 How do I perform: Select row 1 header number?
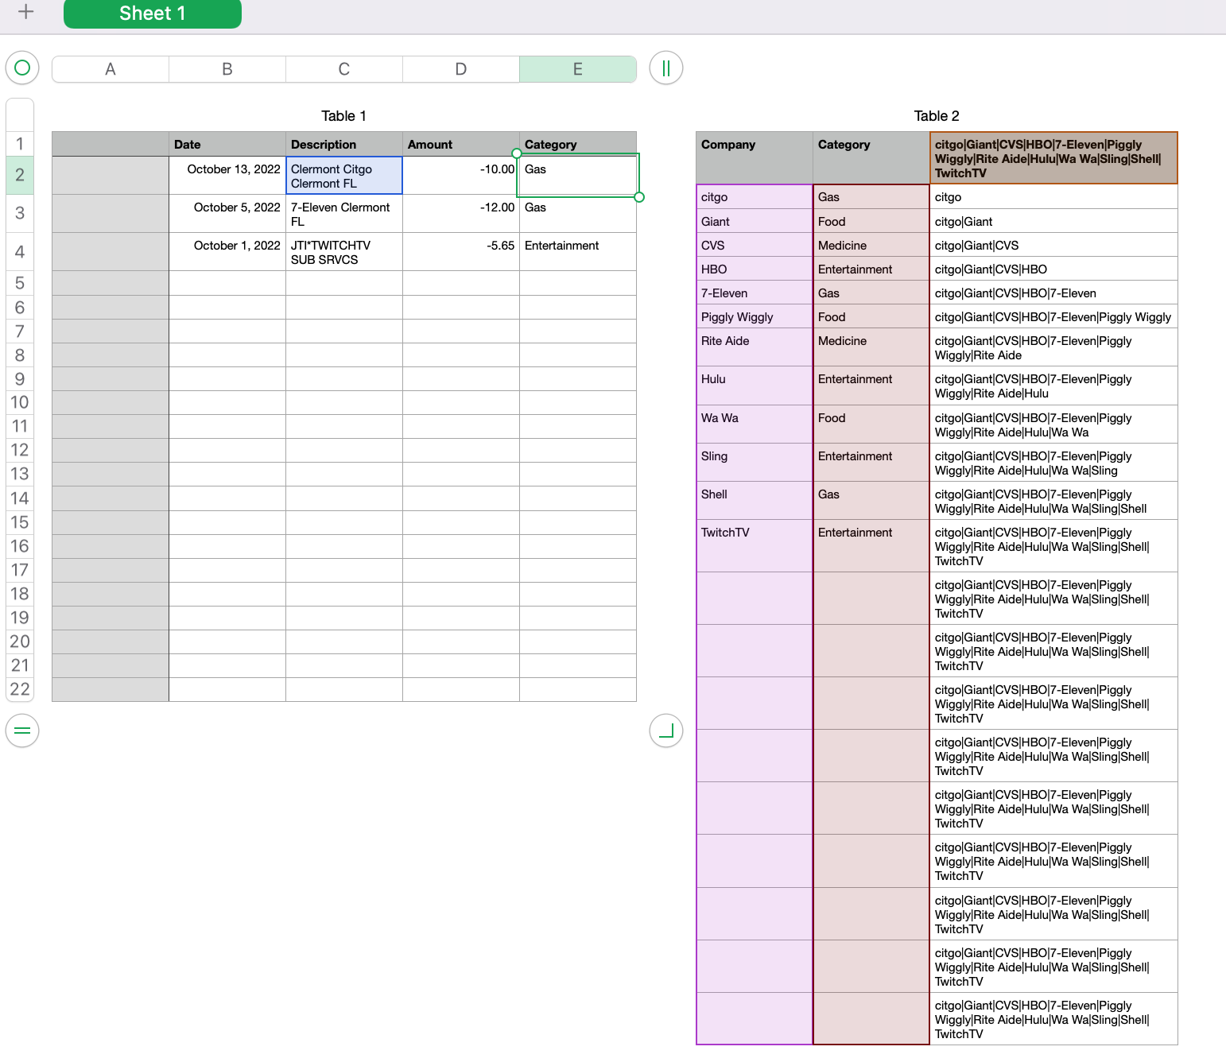pos(20,144)
